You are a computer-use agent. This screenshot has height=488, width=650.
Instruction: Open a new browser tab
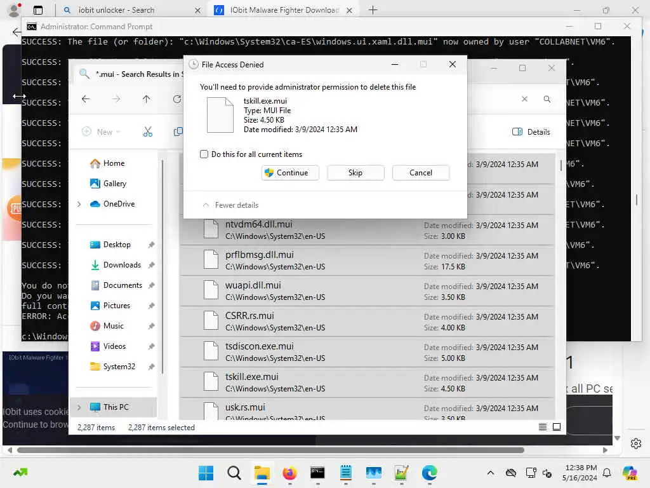point(373,10)
